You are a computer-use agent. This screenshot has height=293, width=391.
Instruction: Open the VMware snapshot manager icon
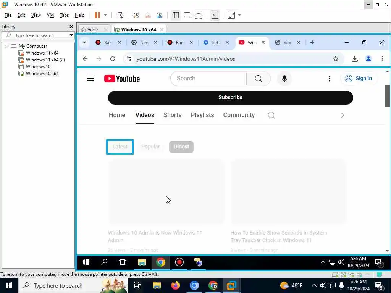pos(159,15)
